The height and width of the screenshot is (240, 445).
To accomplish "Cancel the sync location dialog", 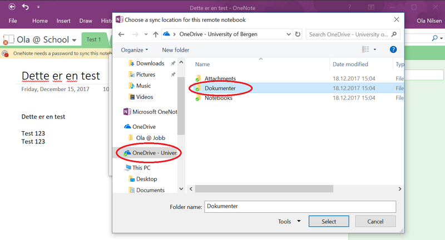I will click(x=375, y=222).
